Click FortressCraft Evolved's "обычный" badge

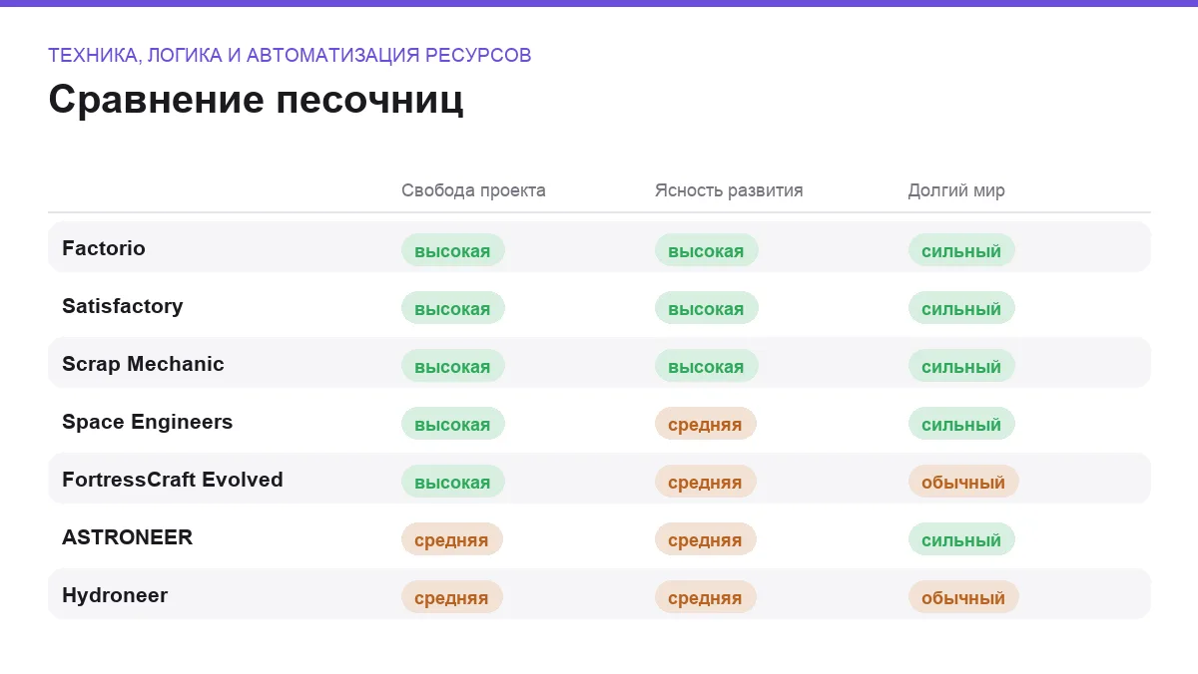pos(963,482)
